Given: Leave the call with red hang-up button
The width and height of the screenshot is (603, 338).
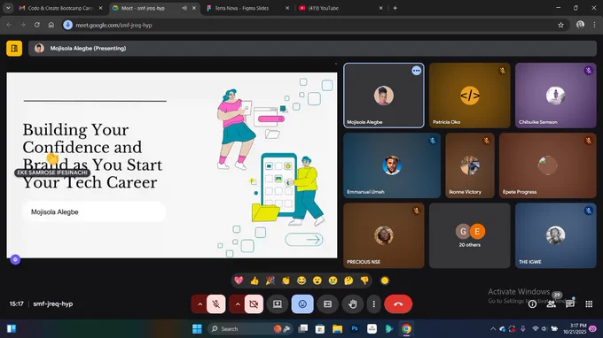Looking at the screenshot, I should pos(398,304).
